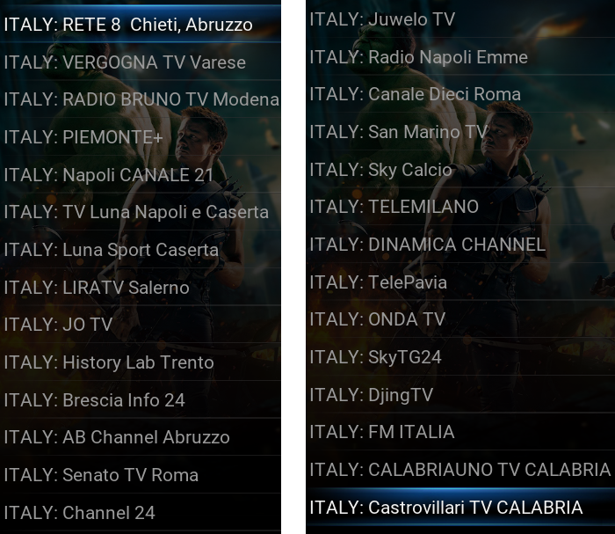Screen dimensions: 615x534
Task: Select Senato TV Roma channel
Action: coord(140,475)
